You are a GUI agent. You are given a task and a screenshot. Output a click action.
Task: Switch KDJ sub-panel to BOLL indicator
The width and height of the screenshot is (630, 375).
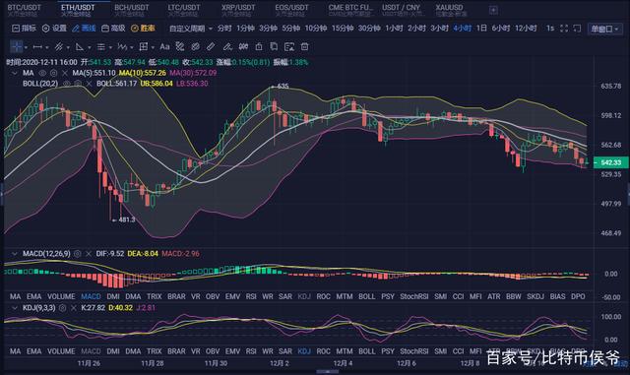tap(366, 351)
